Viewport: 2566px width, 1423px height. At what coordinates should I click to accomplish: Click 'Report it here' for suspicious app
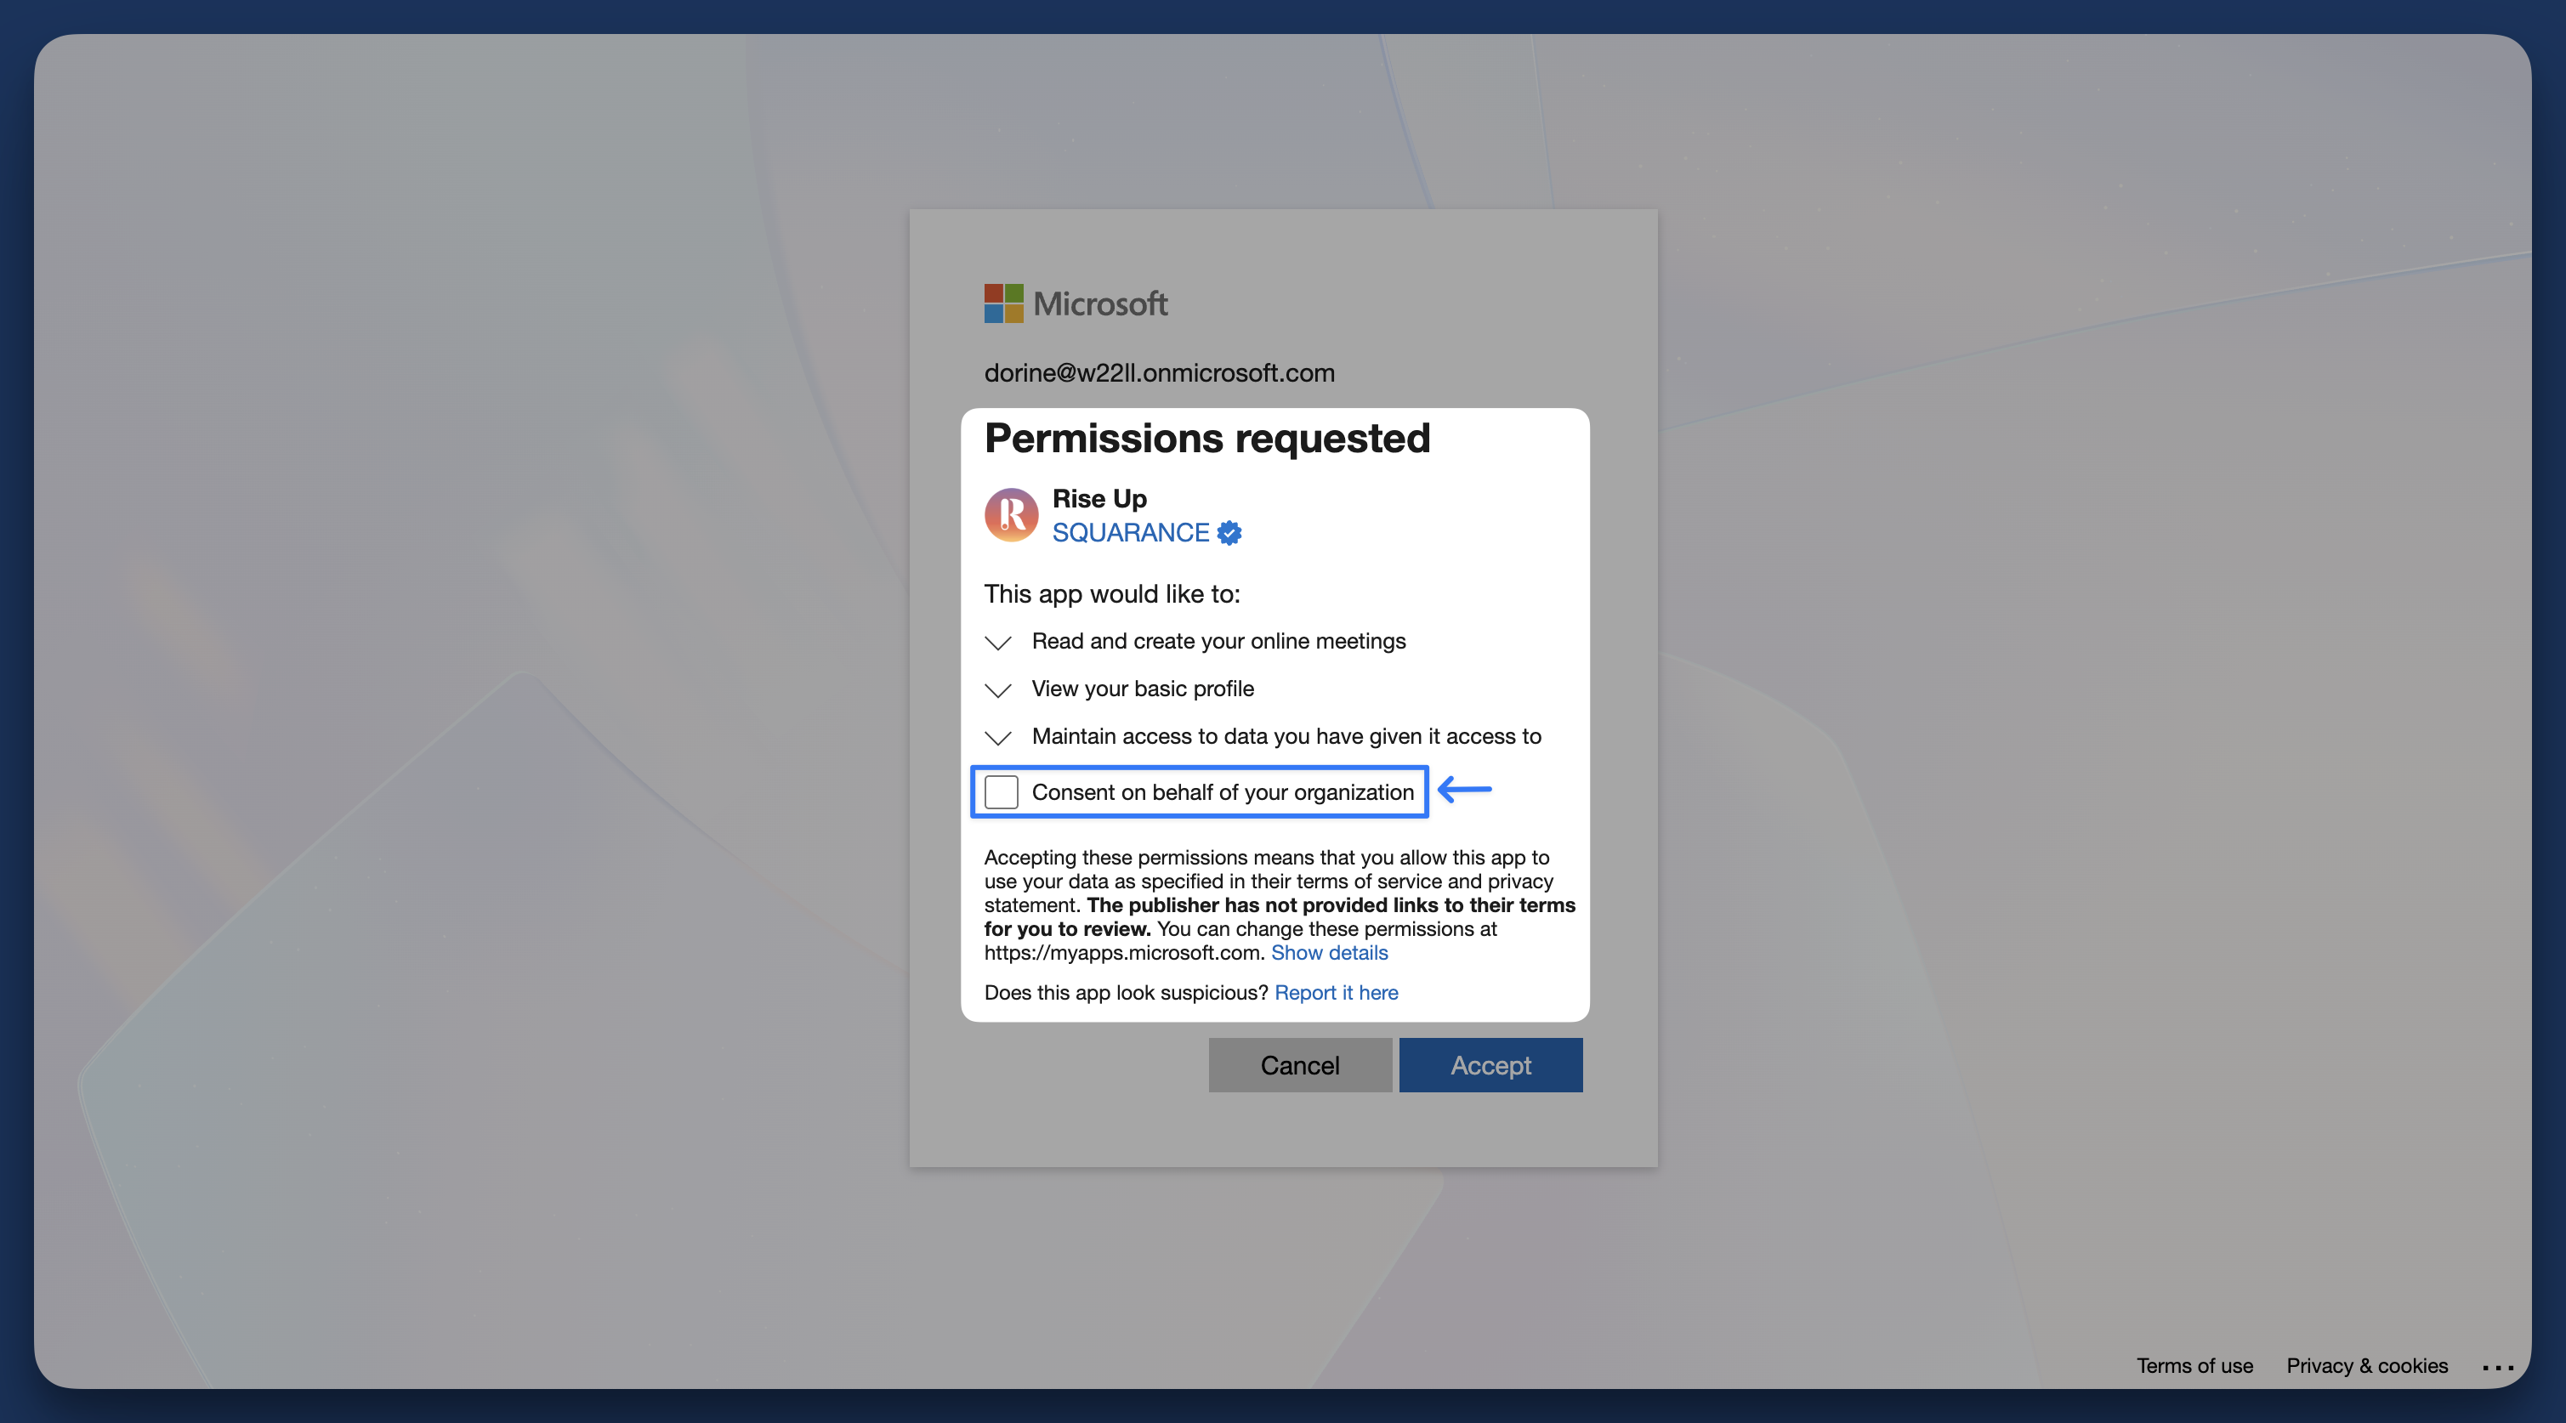click(x=1336, y=992)
